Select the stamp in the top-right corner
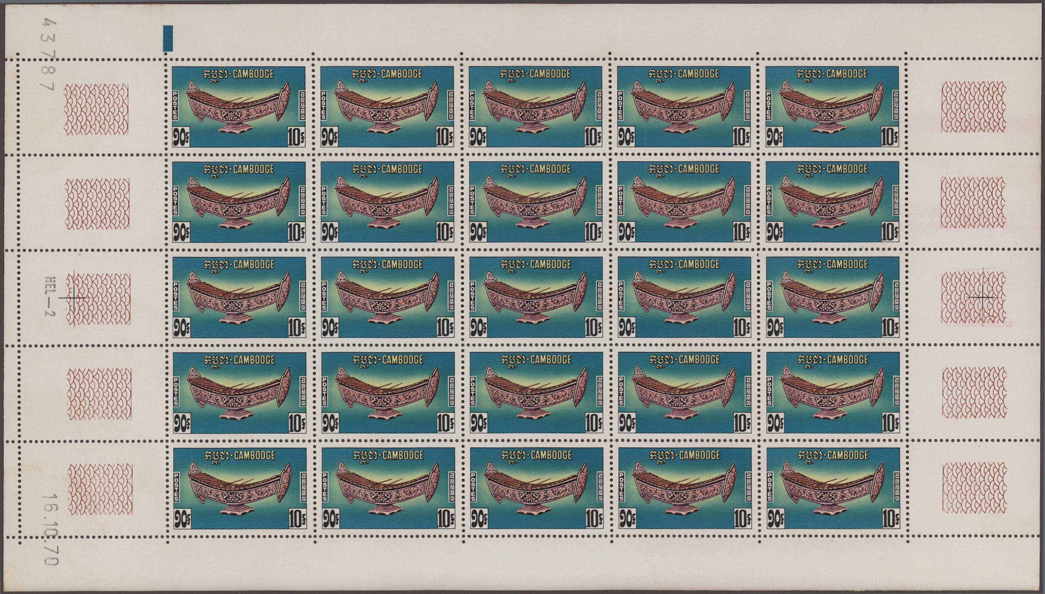Screen dimensions: 1045x594 pos(832,107)
